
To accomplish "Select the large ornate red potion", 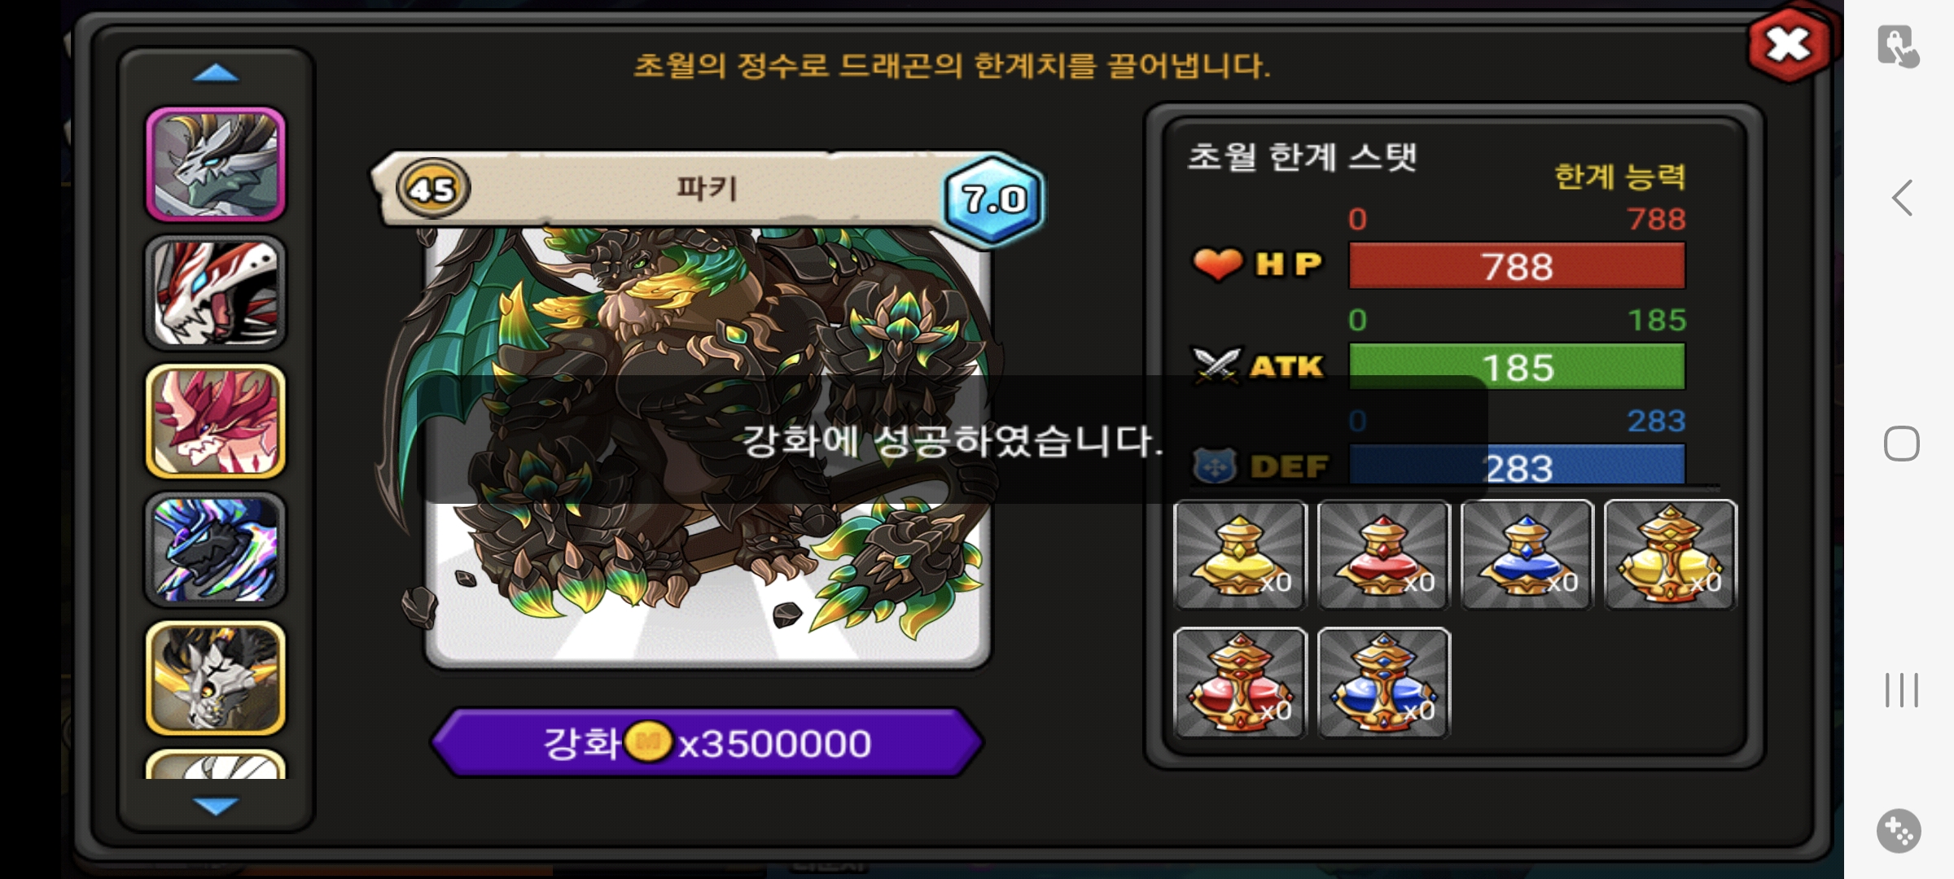I will [x=1240, y=683].
